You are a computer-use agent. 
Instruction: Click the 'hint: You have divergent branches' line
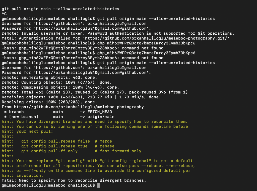pos(95,122)
